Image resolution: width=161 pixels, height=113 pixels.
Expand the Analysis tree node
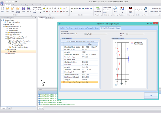tap(6, 53)
